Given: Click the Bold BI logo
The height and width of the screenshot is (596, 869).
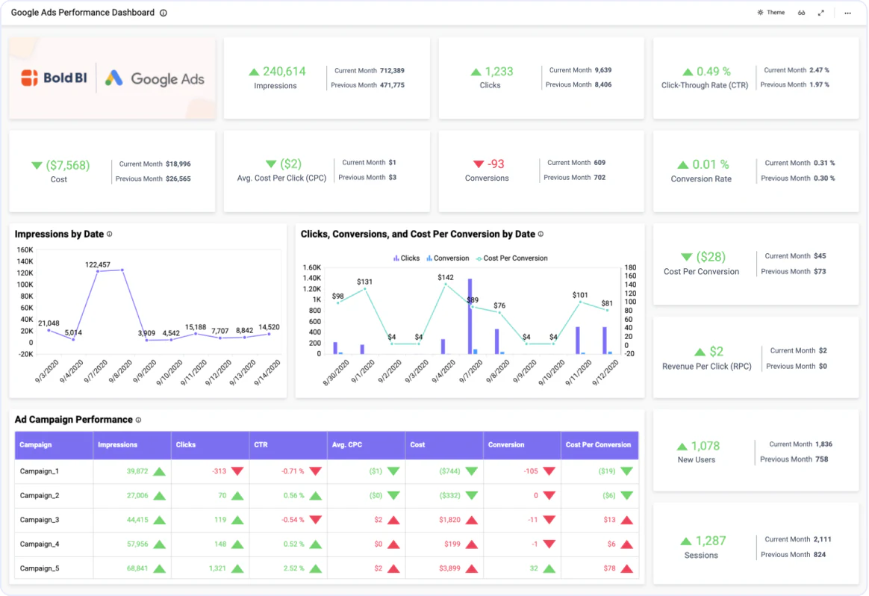Looking at the screenshot, I should [54, 78].
